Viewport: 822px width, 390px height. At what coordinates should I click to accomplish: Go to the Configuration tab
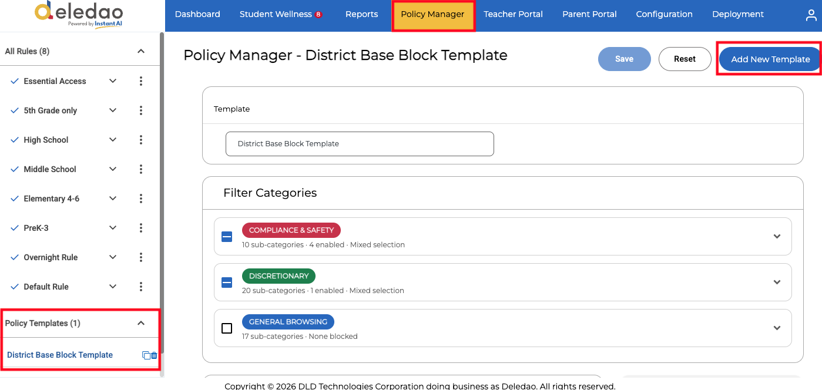pos(664,15)
